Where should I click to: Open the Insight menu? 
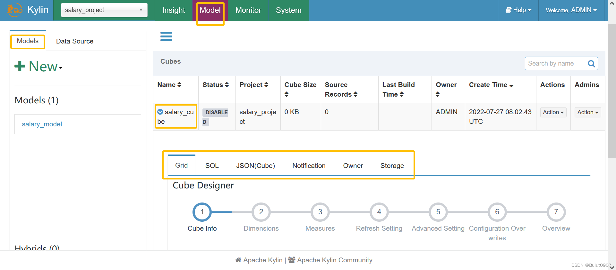point(174,10)
